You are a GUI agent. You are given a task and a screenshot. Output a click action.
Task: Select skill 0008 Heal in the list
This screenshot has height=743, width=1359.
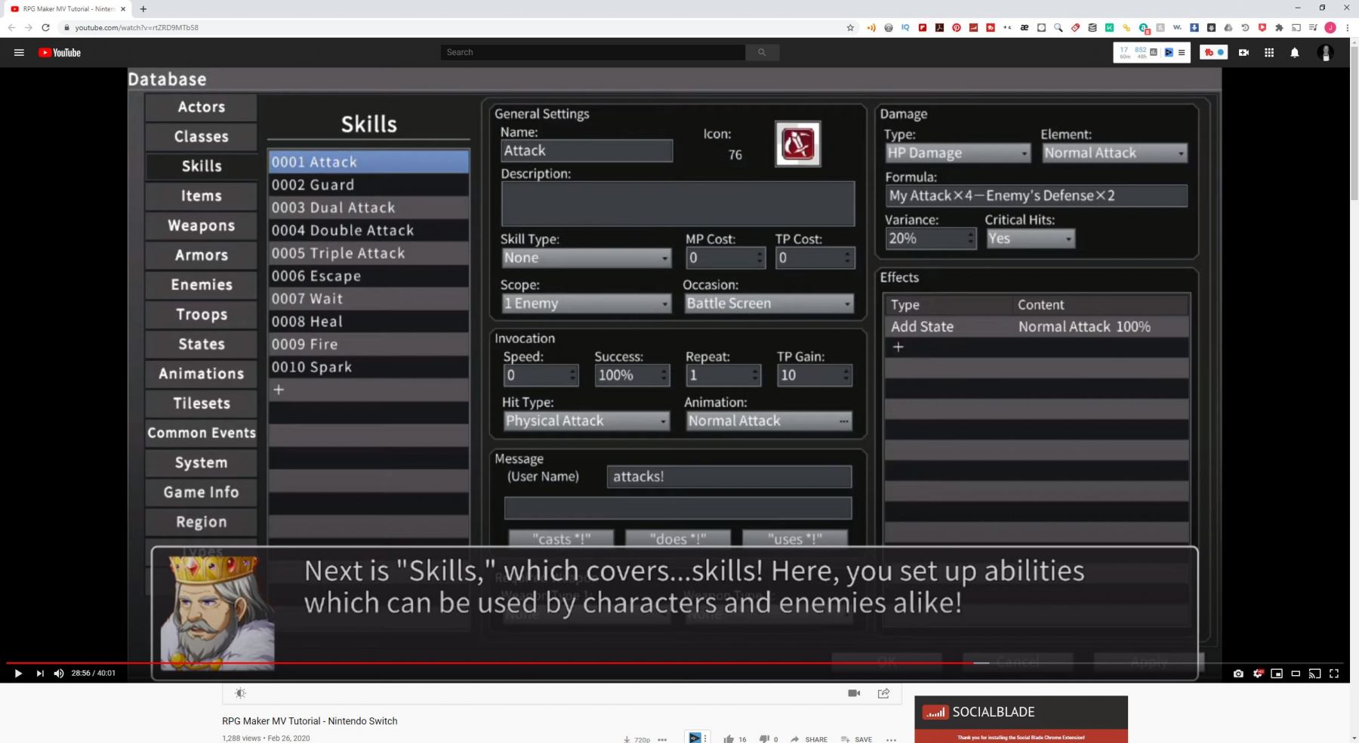368,322
